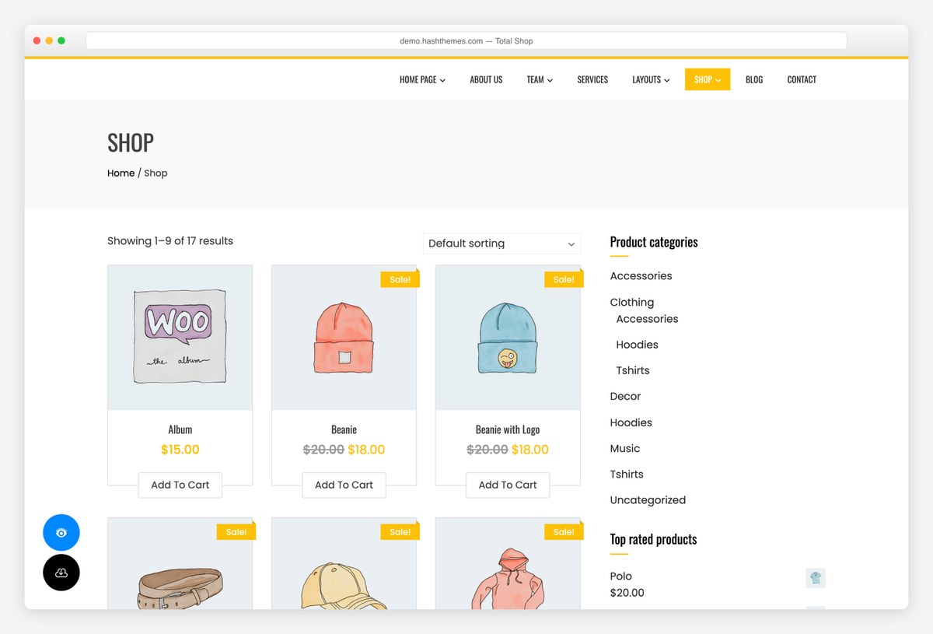Click the browser address bar
933x634 pixels.
tap(466, 40)
